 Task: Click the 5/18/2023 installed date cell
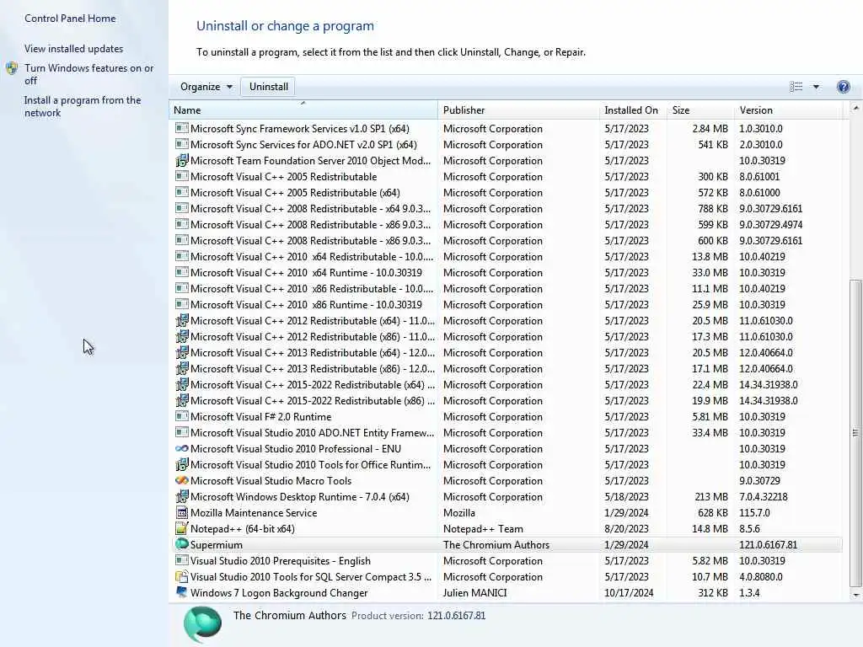pos(626,497)
